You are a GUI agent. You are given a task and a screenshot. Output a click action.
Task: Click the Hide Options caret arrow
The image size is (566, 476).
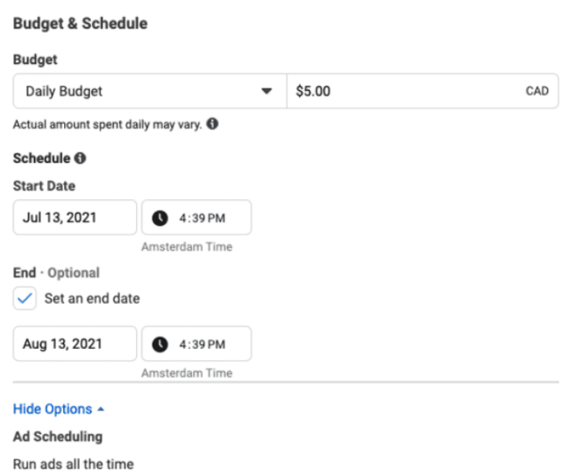[101, 409]
